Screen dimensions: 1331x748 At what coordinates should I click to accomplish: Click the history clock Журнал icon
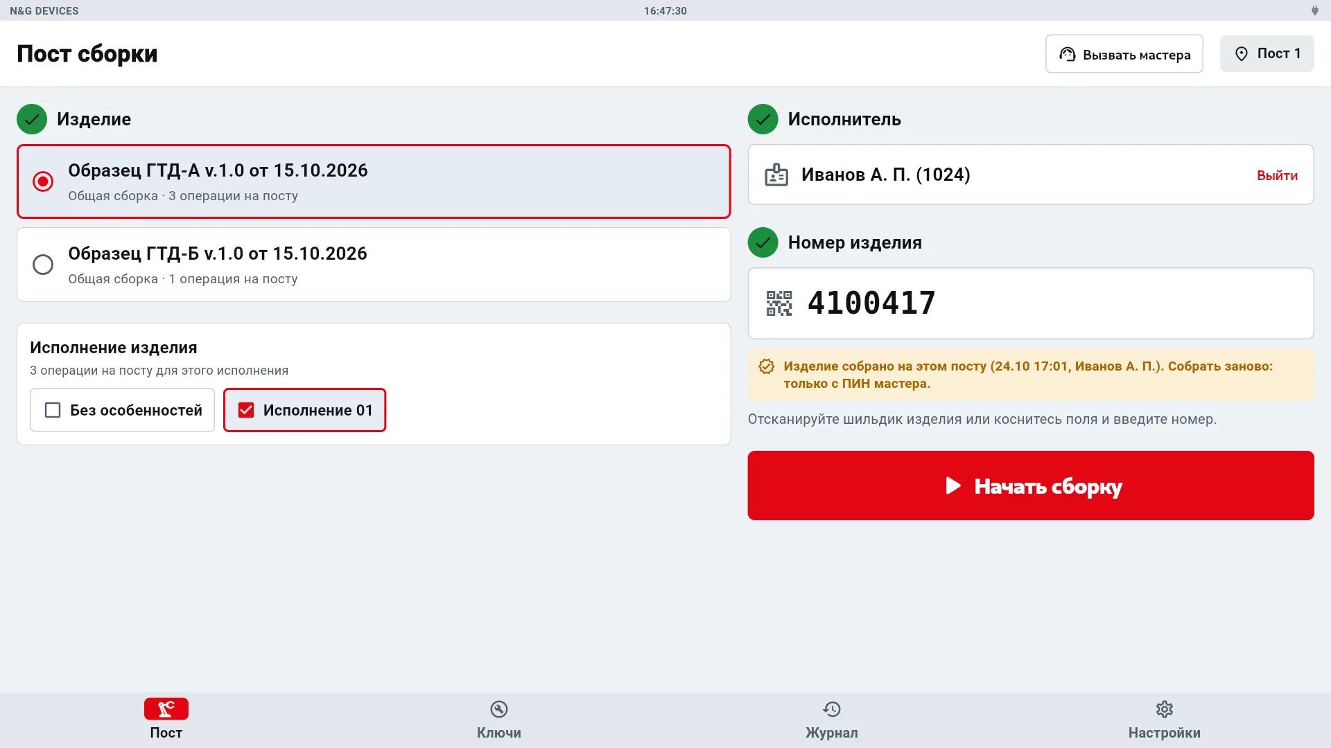pyautogui.click(x=832, y=709)
